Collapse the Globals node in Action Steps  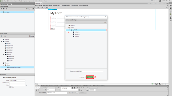[x=1, y=42]
